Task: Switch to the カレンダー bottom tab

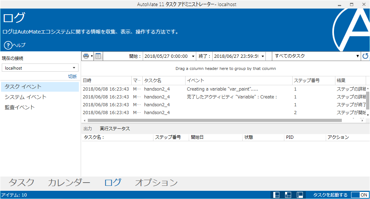Action: pos(69,183)
